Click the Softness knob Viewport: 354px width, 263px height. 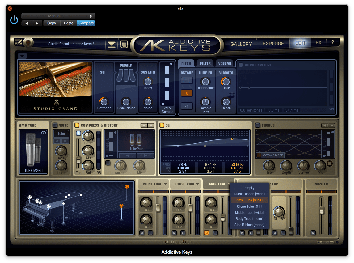coord(104,102)
